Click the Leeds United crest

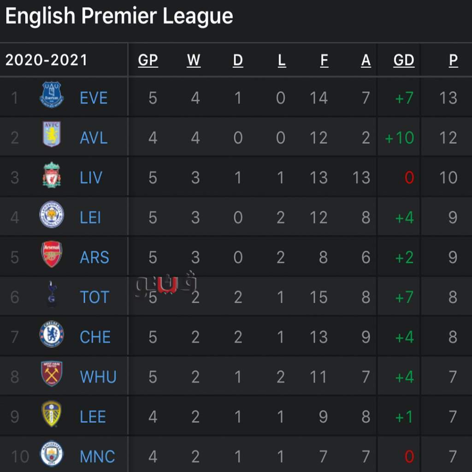(52, 413)
